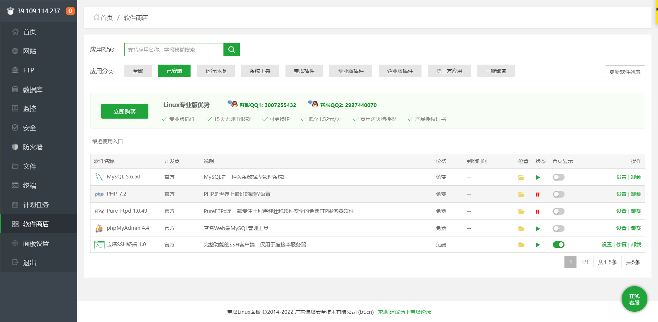Click 宝塔SSH终端 running status play icon
The image size is (658, 322).
point(538,245)
